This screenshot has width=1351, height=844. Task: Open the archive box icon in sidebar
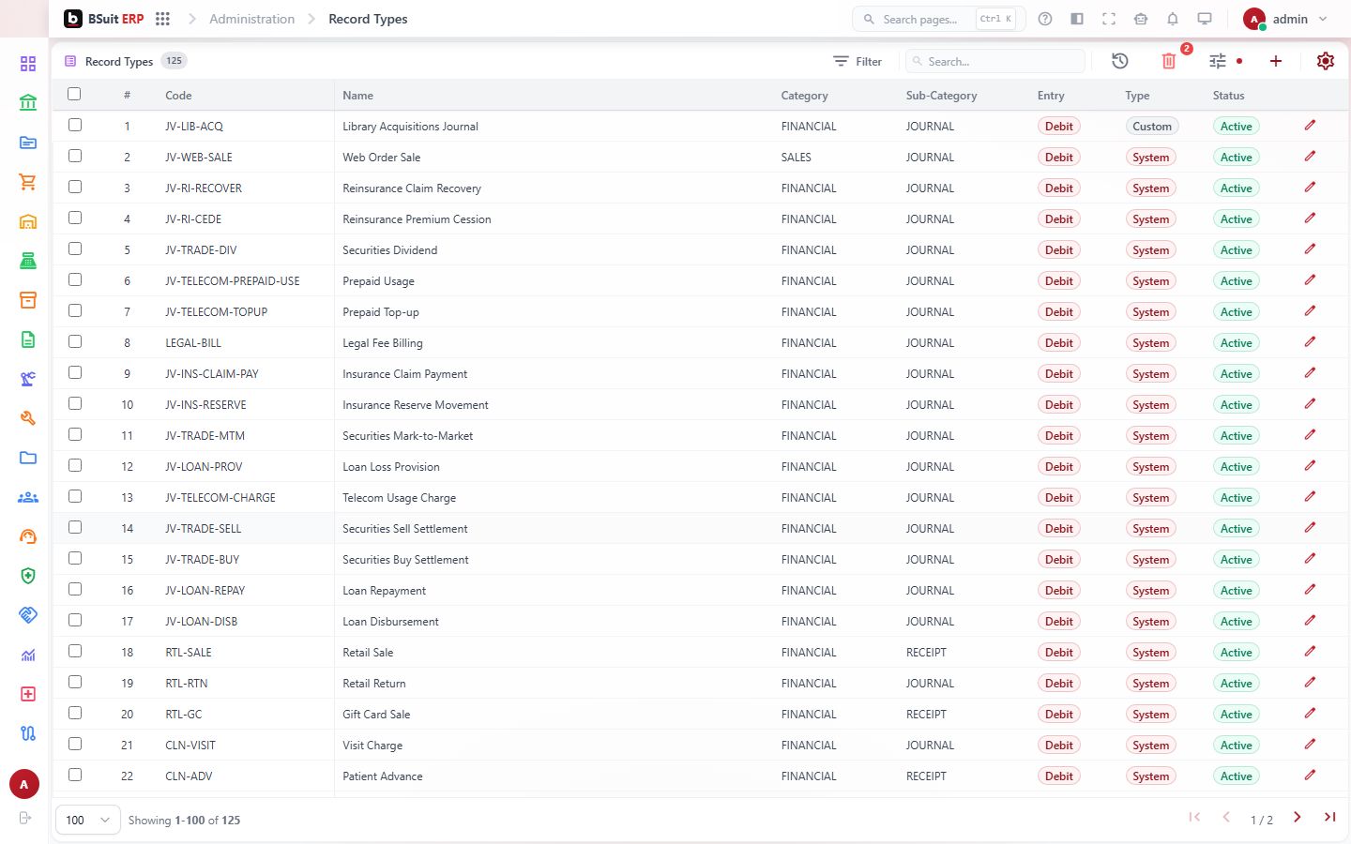[28, 300]
